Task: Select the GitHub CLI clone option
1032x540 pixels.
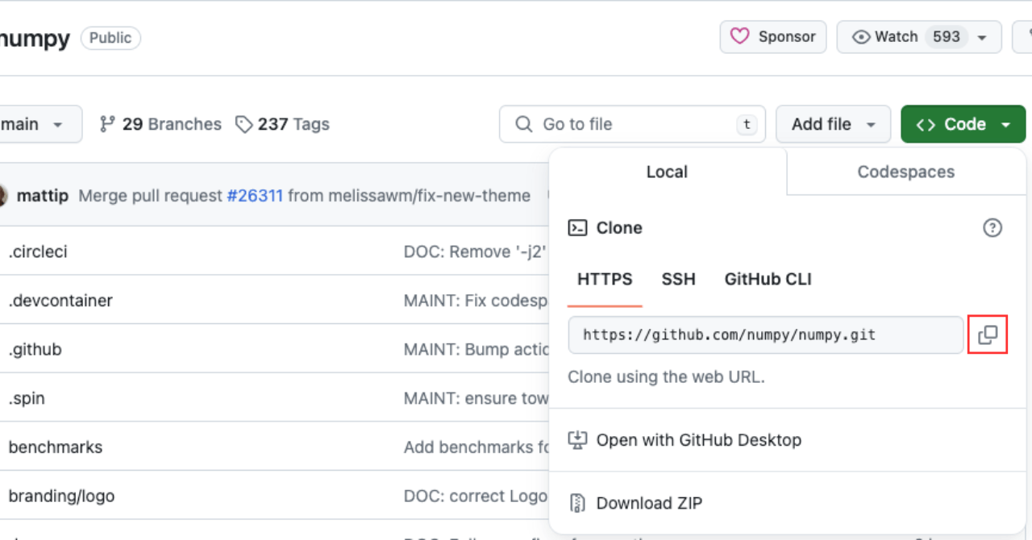Action: click(x=768, y=280)
